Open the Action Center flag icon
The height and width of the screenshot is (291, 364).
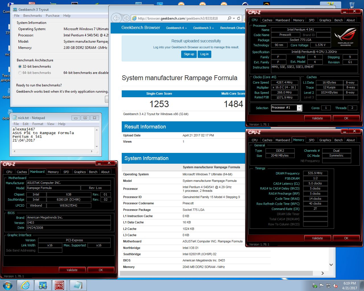tap(322, 286)
